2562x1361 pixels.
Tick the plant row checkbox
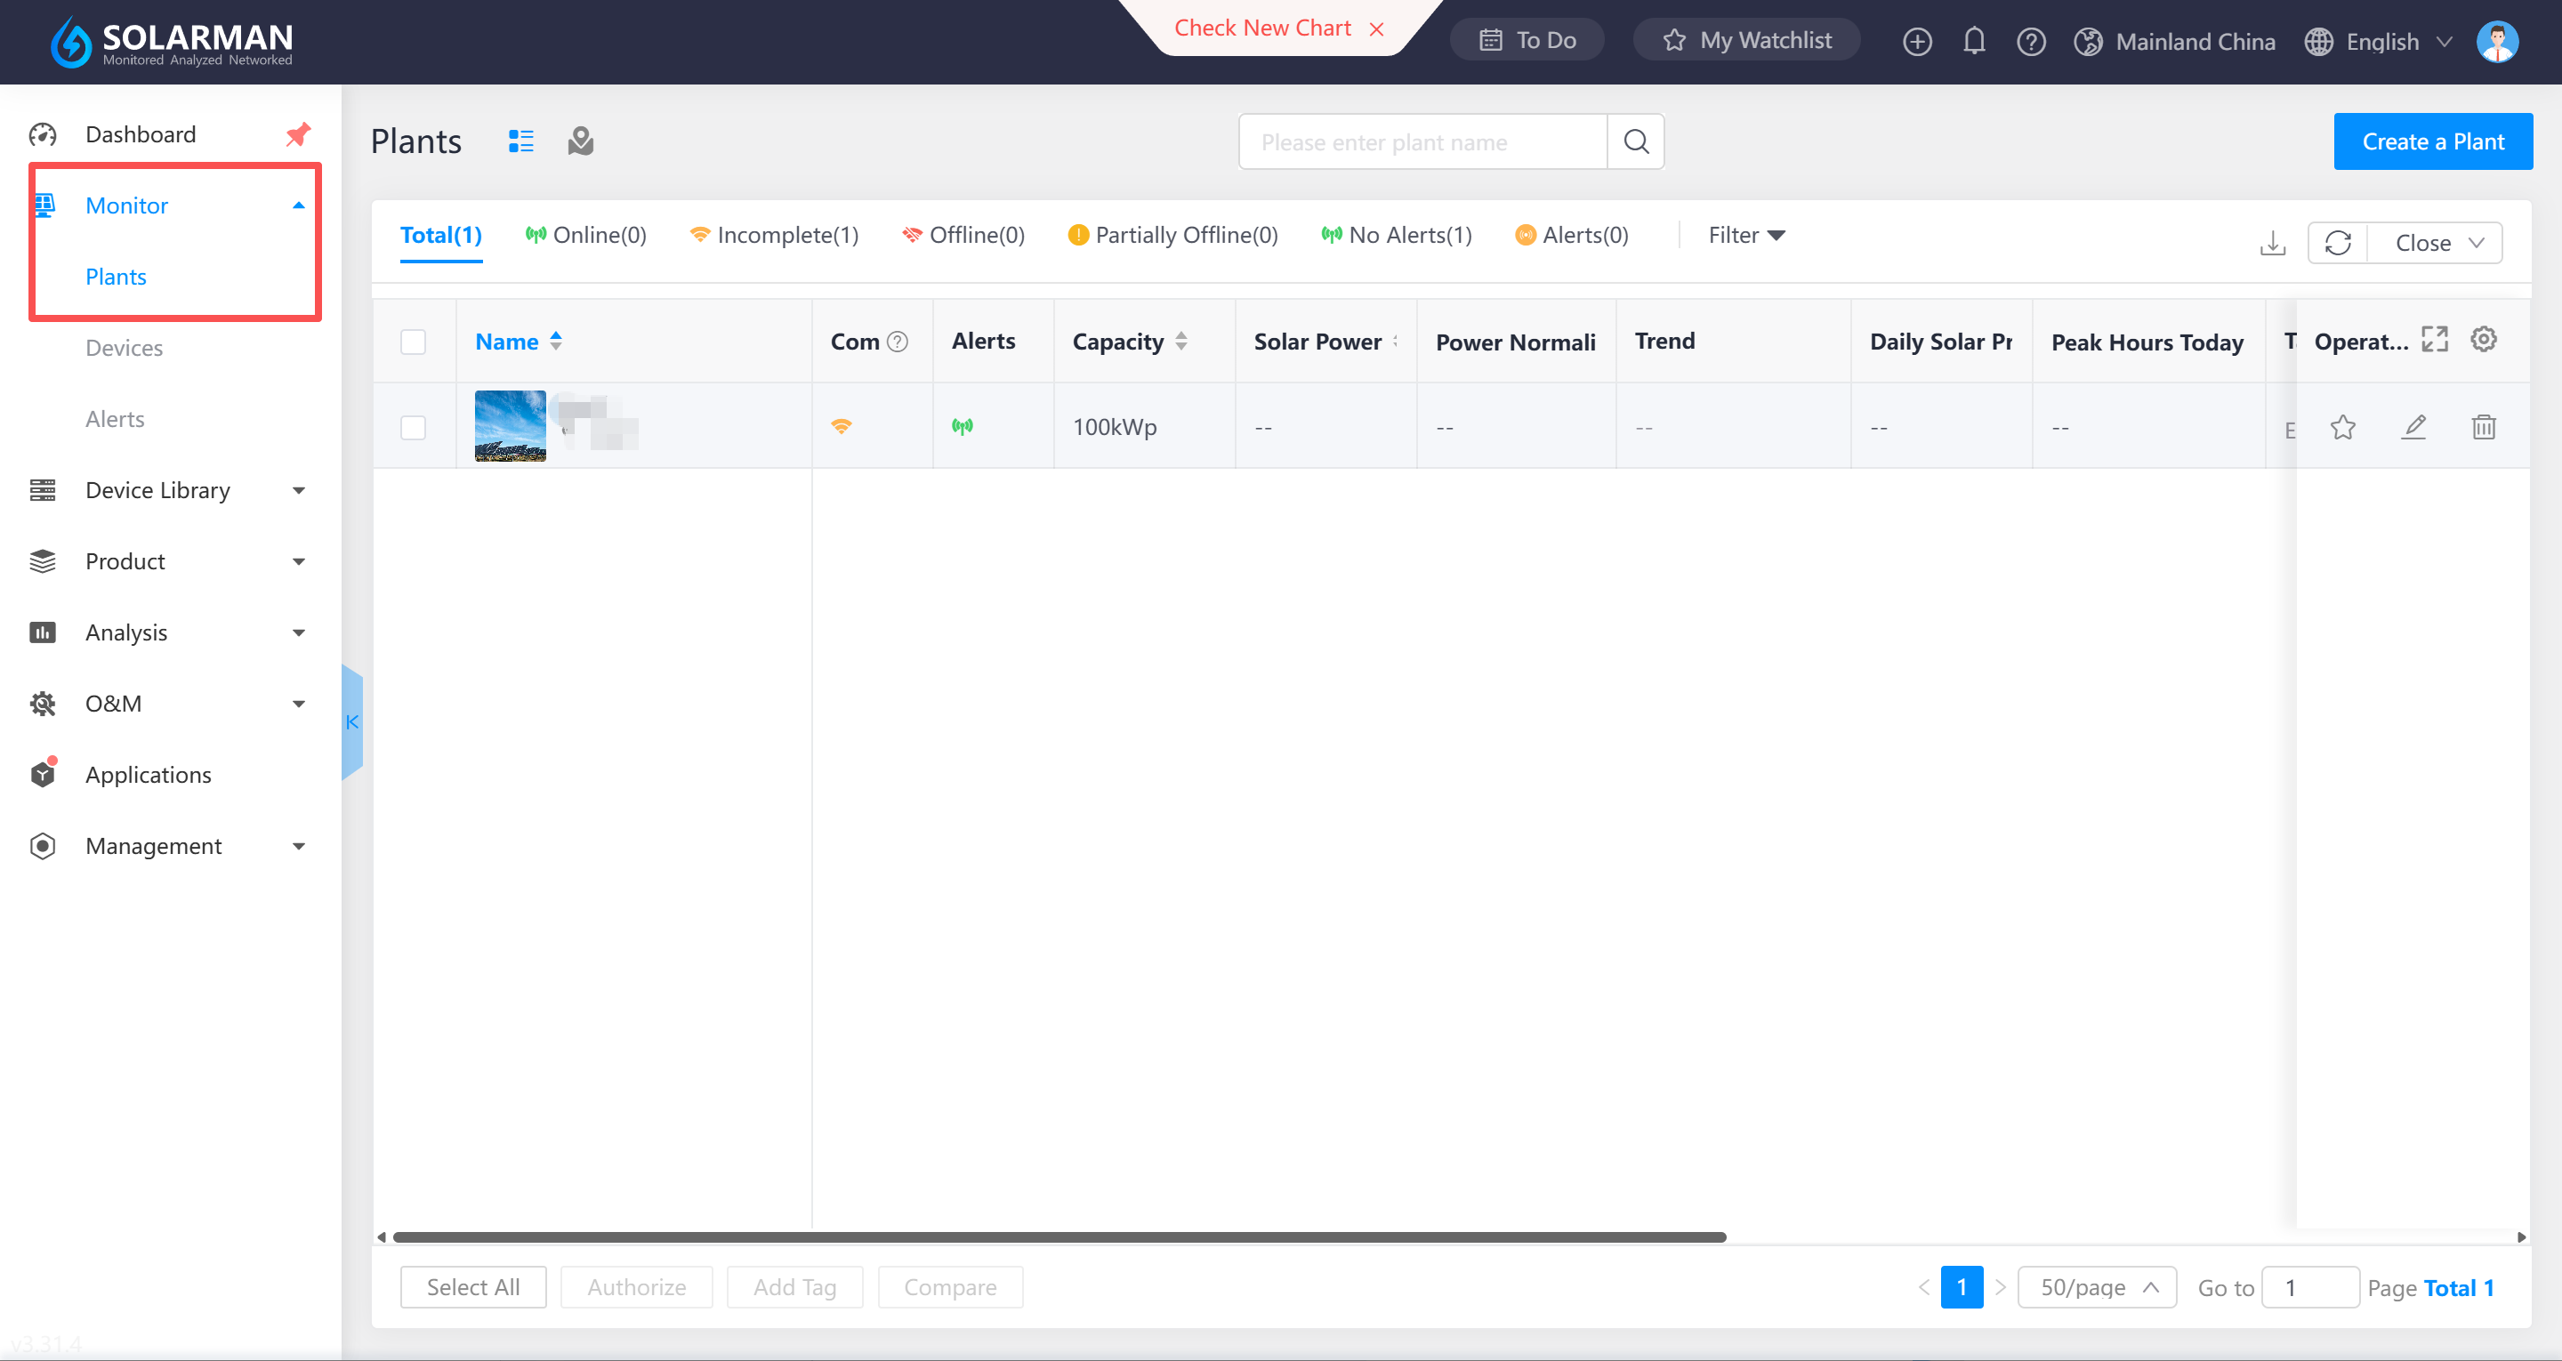pos(413,427)
